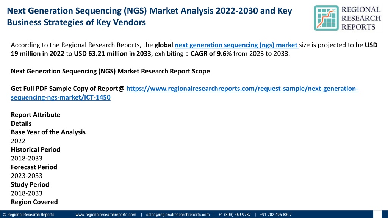The width and height of the screenshot is (388, 218).
Task: Click the 'Details' label
Action: point(21,123)
